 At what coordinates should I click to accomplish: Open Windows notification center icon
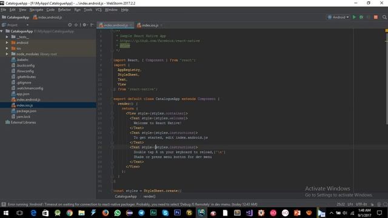(380, 213)
